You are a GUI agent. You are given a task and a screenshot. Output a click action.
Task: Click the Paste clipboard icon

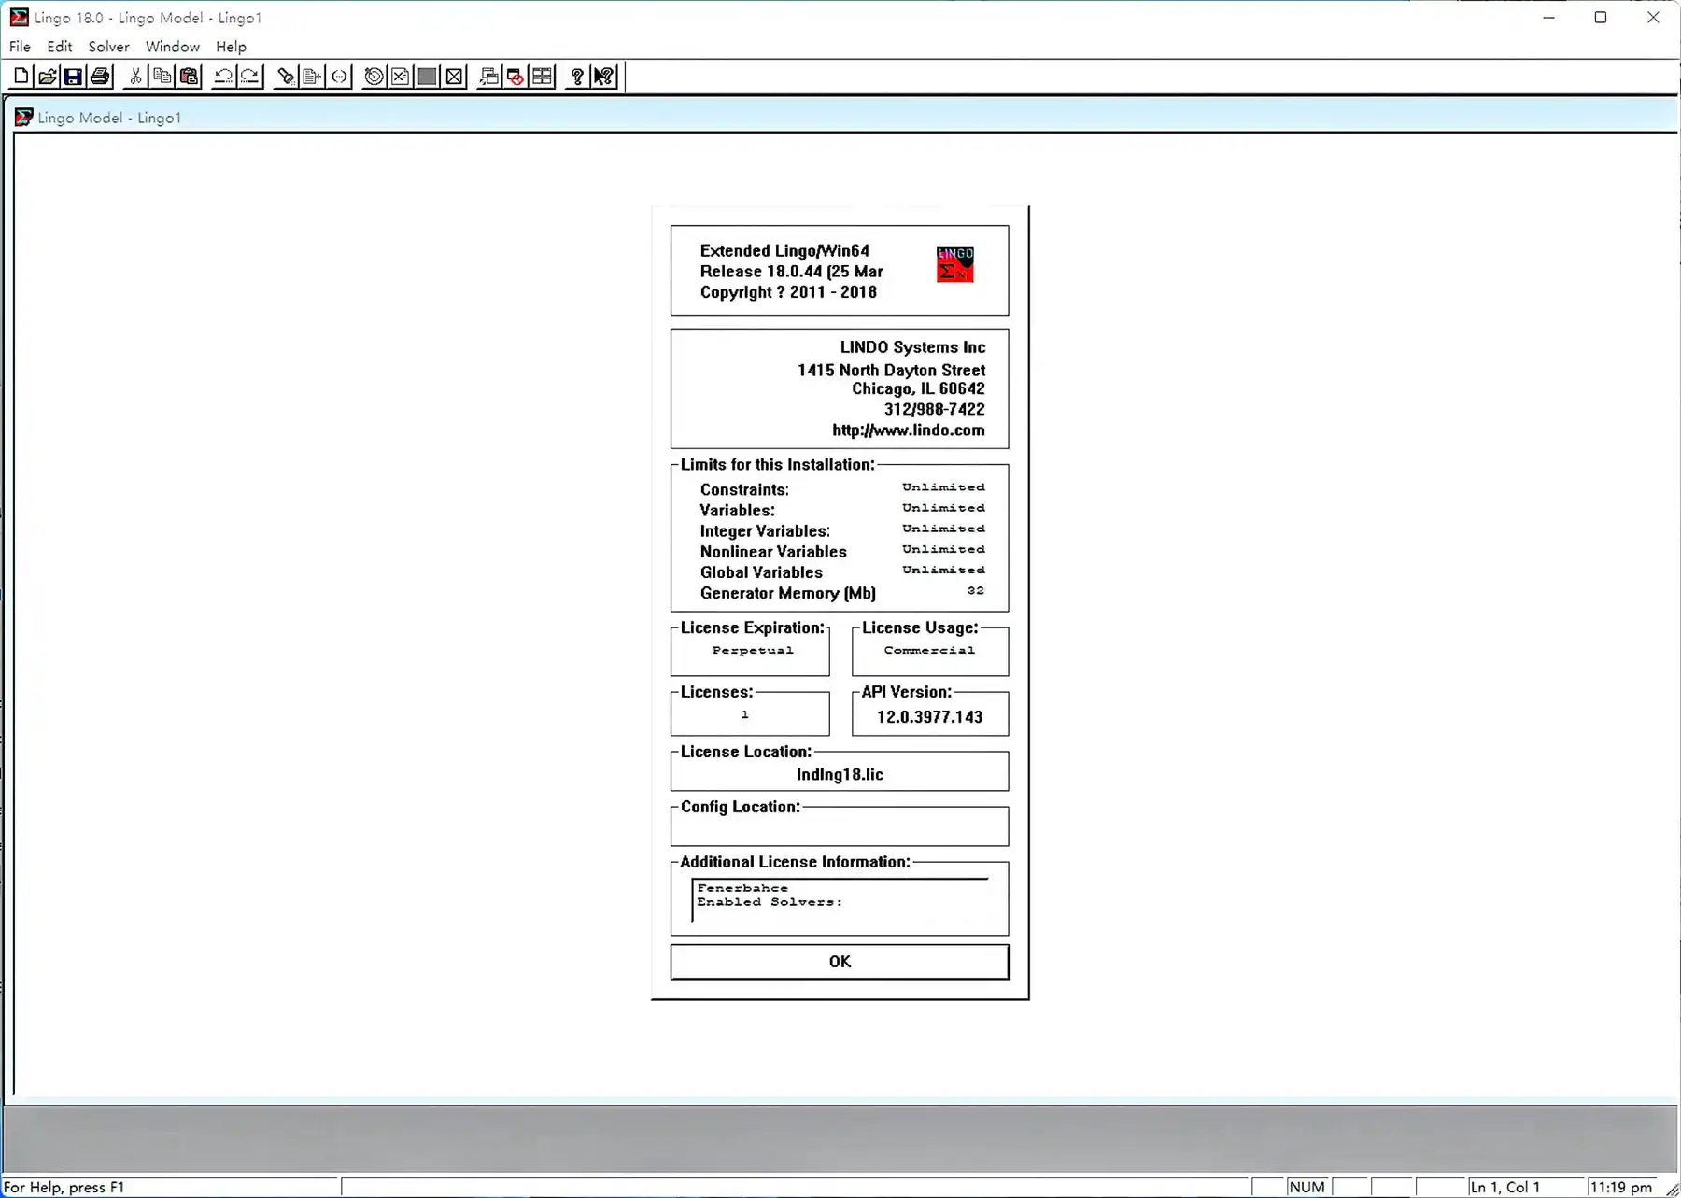click(190, 77)
